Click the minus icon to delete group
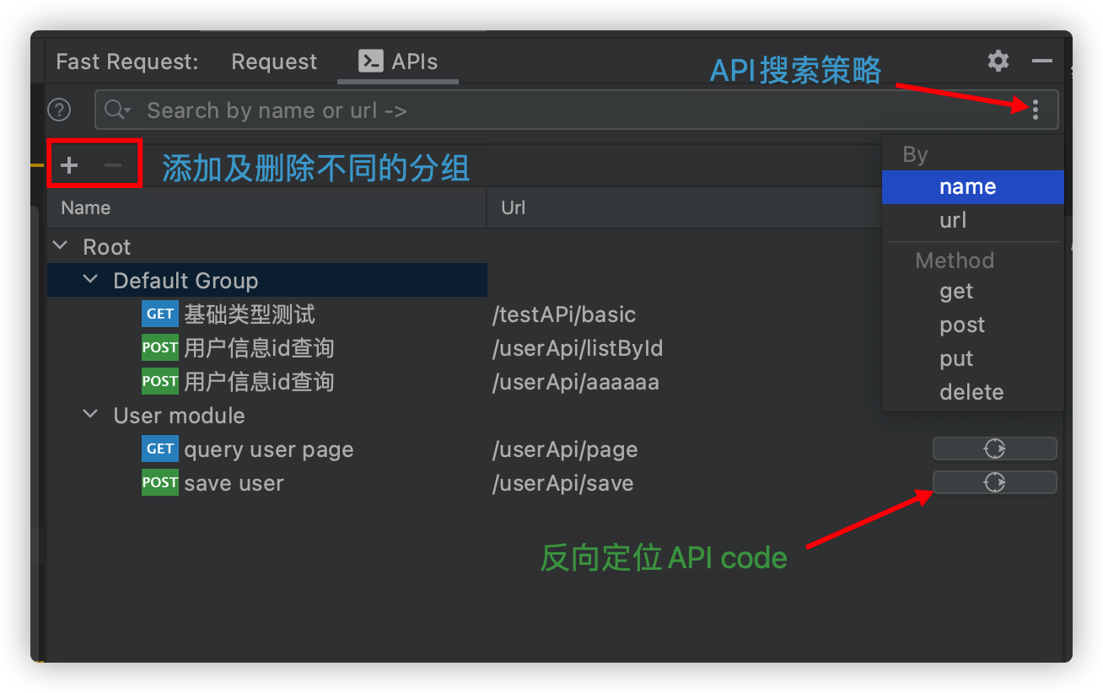 [x=113, y=165]
